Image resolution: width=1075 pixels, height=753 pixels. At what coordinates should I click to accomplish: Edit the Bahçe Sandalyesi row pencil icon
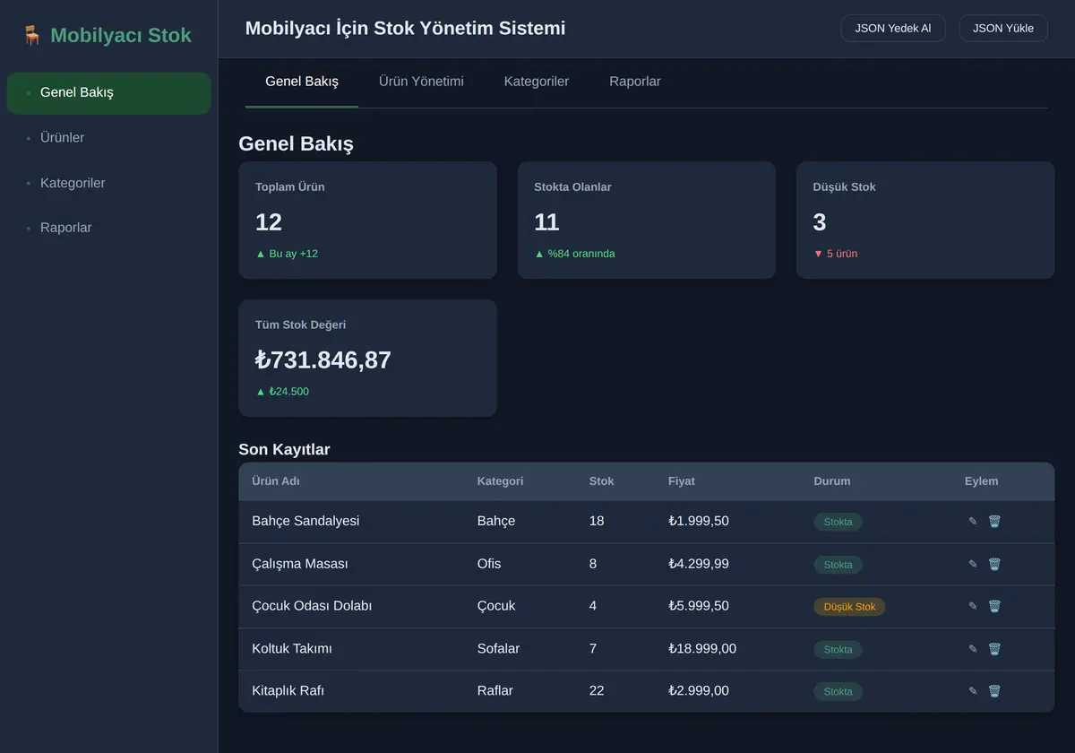pyautogui.click(x=973, y=522)
